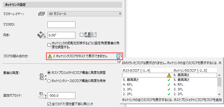Click the 0.00° orientation angle field
224x107 pixels.
tap(61, 35)
